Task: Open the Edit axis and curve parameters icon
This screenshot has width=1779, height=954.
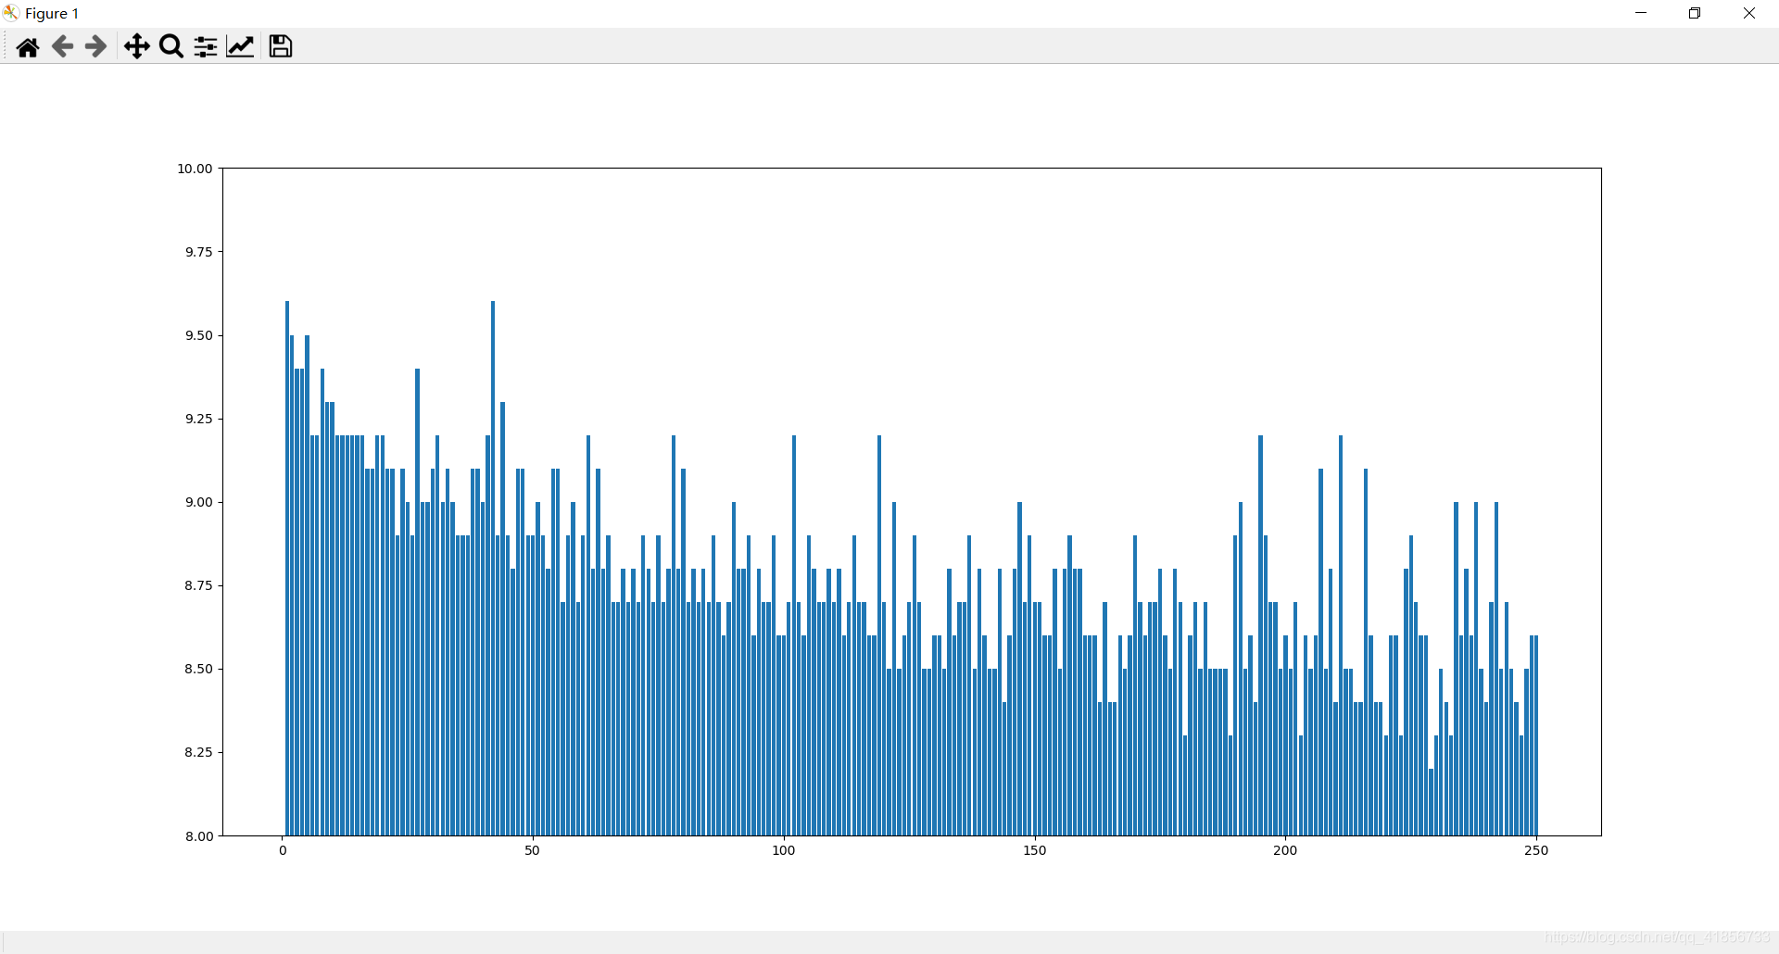Action: coord(240,46)
